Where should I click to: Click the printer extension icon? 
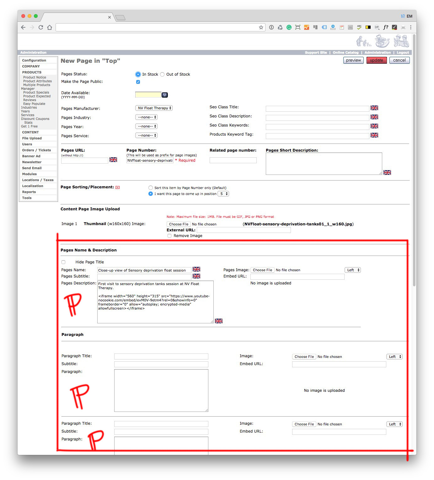pos(403,27)
